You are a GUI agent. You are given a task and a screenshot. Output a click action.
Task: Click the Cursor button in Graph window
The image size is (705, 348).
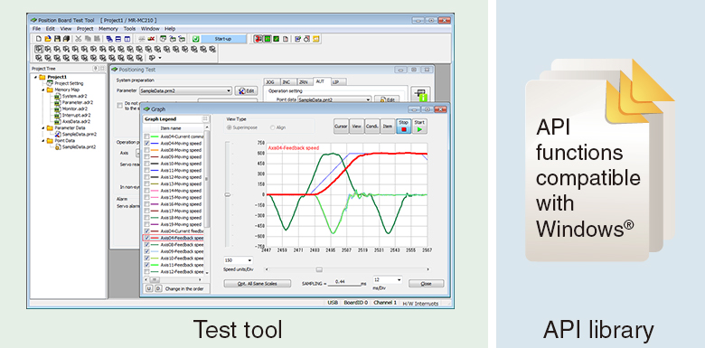click(341, 127)
